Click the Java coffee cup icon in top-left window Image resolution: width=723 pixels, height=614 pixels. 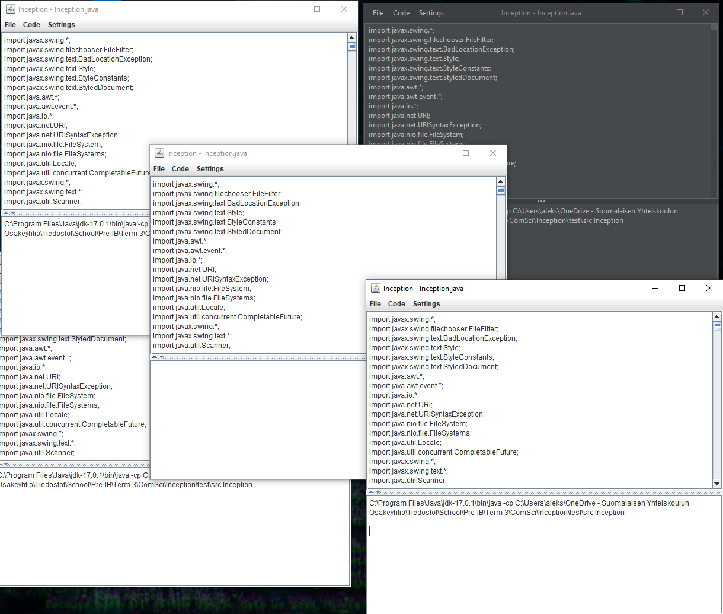click(x=8, y=9)
